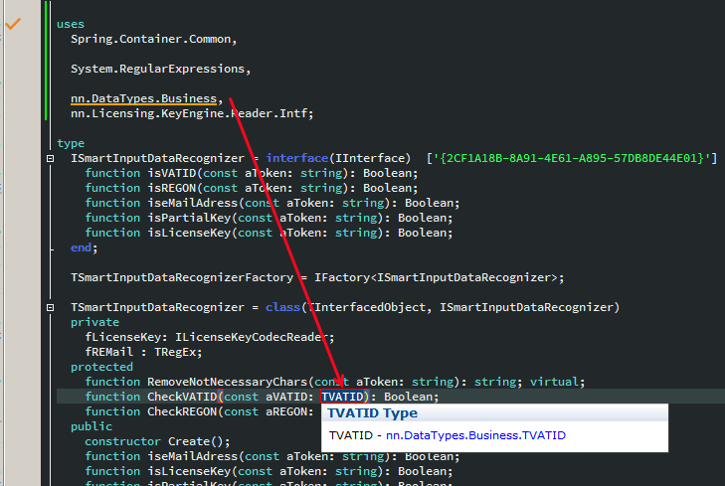Image resolution: width=725 pixels, height=486 pixels.
Task: Click the RemoveNotNecessaryChars function name
Action: tap(227, 382)
